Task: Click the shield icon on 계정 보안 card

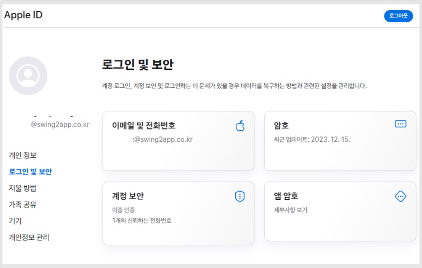Action: [x=240, y=197]
